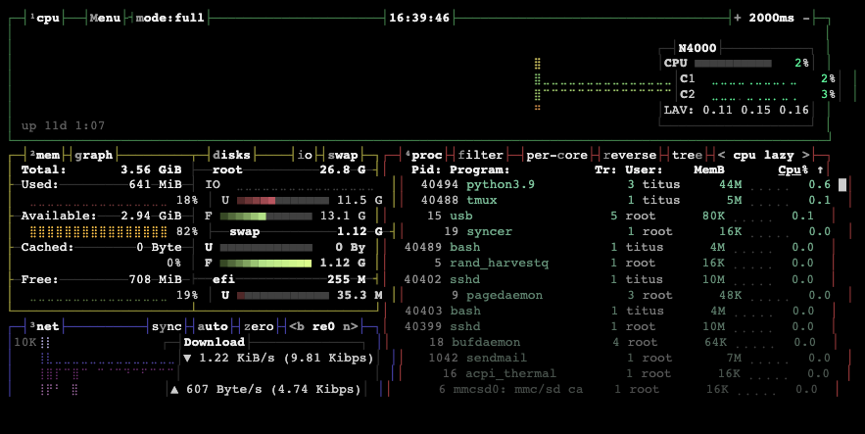Activate the proc filter field

click(480, 155)
